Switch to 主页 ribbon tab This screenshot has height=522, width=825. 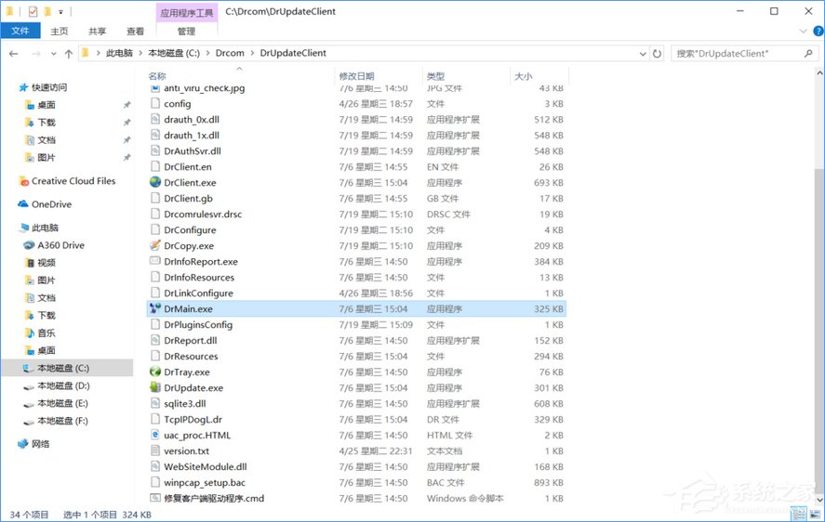[60, 32]
